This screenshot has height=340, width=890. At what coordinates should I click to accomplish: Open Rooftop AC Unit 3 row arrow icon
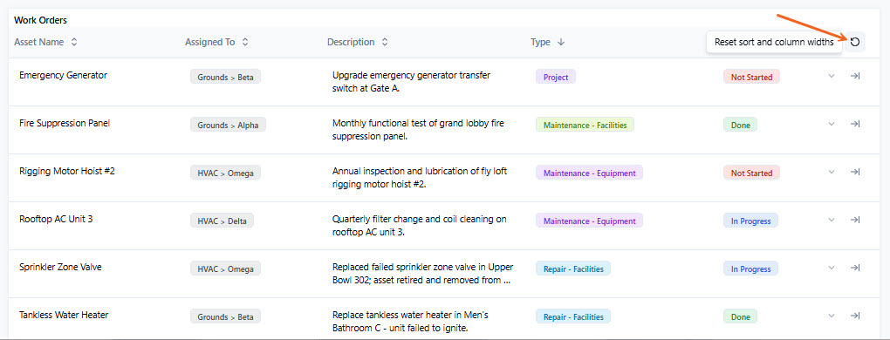coord(855,220)
